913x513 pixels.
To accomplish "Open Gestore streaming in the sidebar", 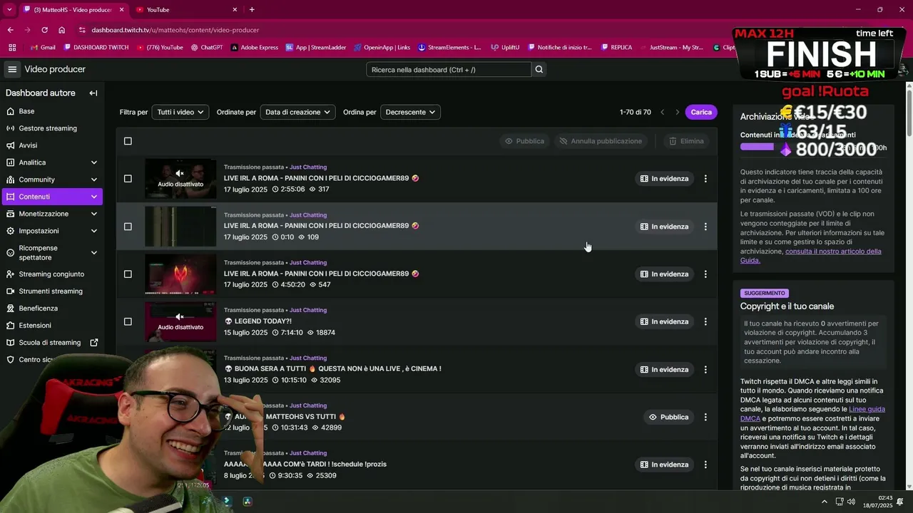I will point(51,128).
